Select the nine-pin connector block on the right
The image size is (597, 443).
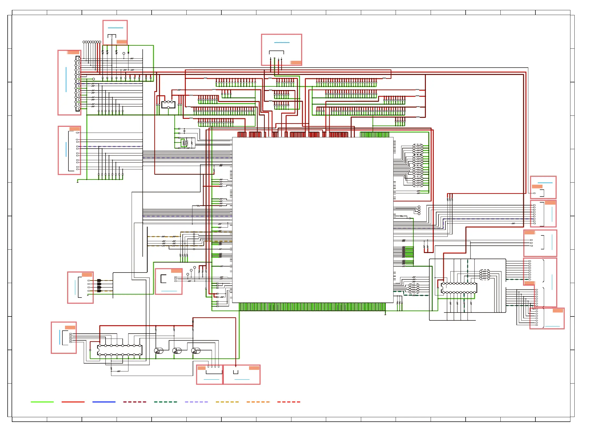(x=543, y=214)
